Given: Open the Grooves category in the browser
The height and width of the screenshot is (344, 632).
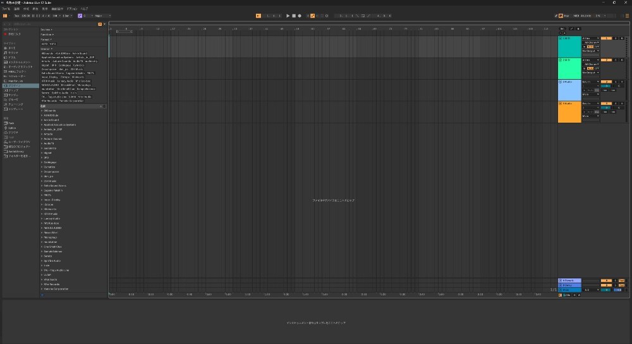Looking at the screenshot, I should [x=11, y=100].
